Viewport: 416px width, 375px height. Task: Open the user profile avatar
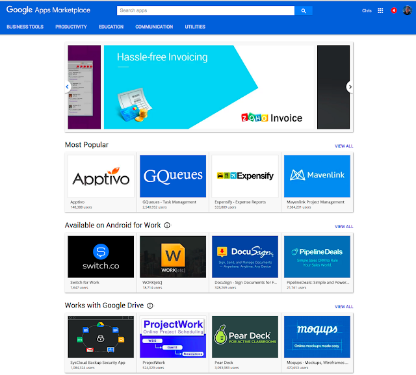coord(407,10)
